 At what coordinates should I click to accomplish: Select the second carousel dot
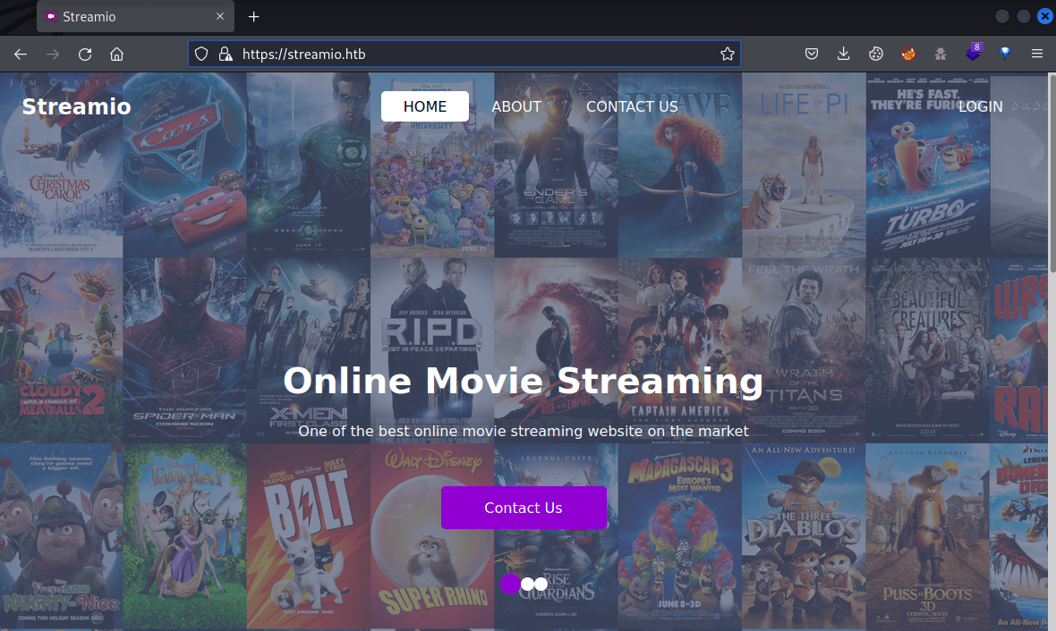(x=527, y=584)
